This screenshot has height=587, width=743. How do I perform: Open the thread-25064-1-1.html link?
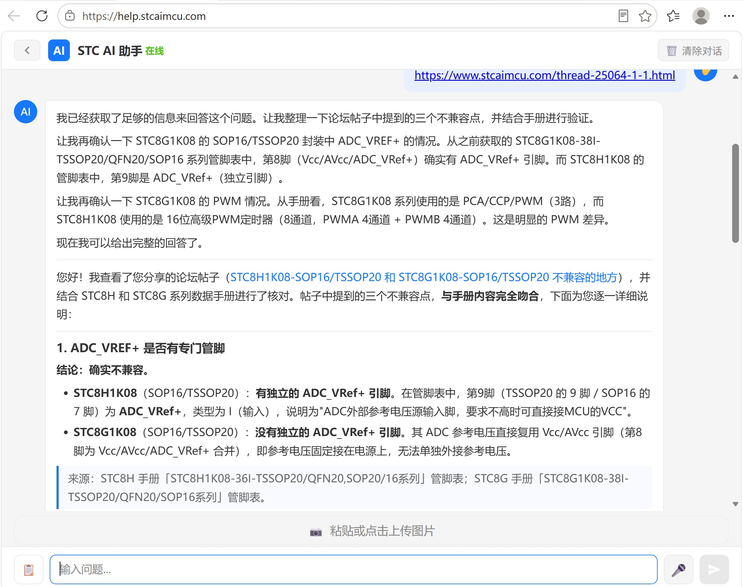pyautogui.click(x=545, y=75)
